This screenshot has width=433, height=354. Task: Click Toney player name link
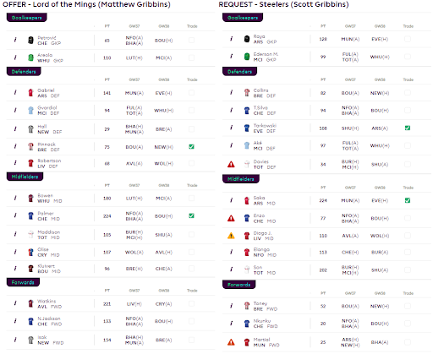pos(260,303)
